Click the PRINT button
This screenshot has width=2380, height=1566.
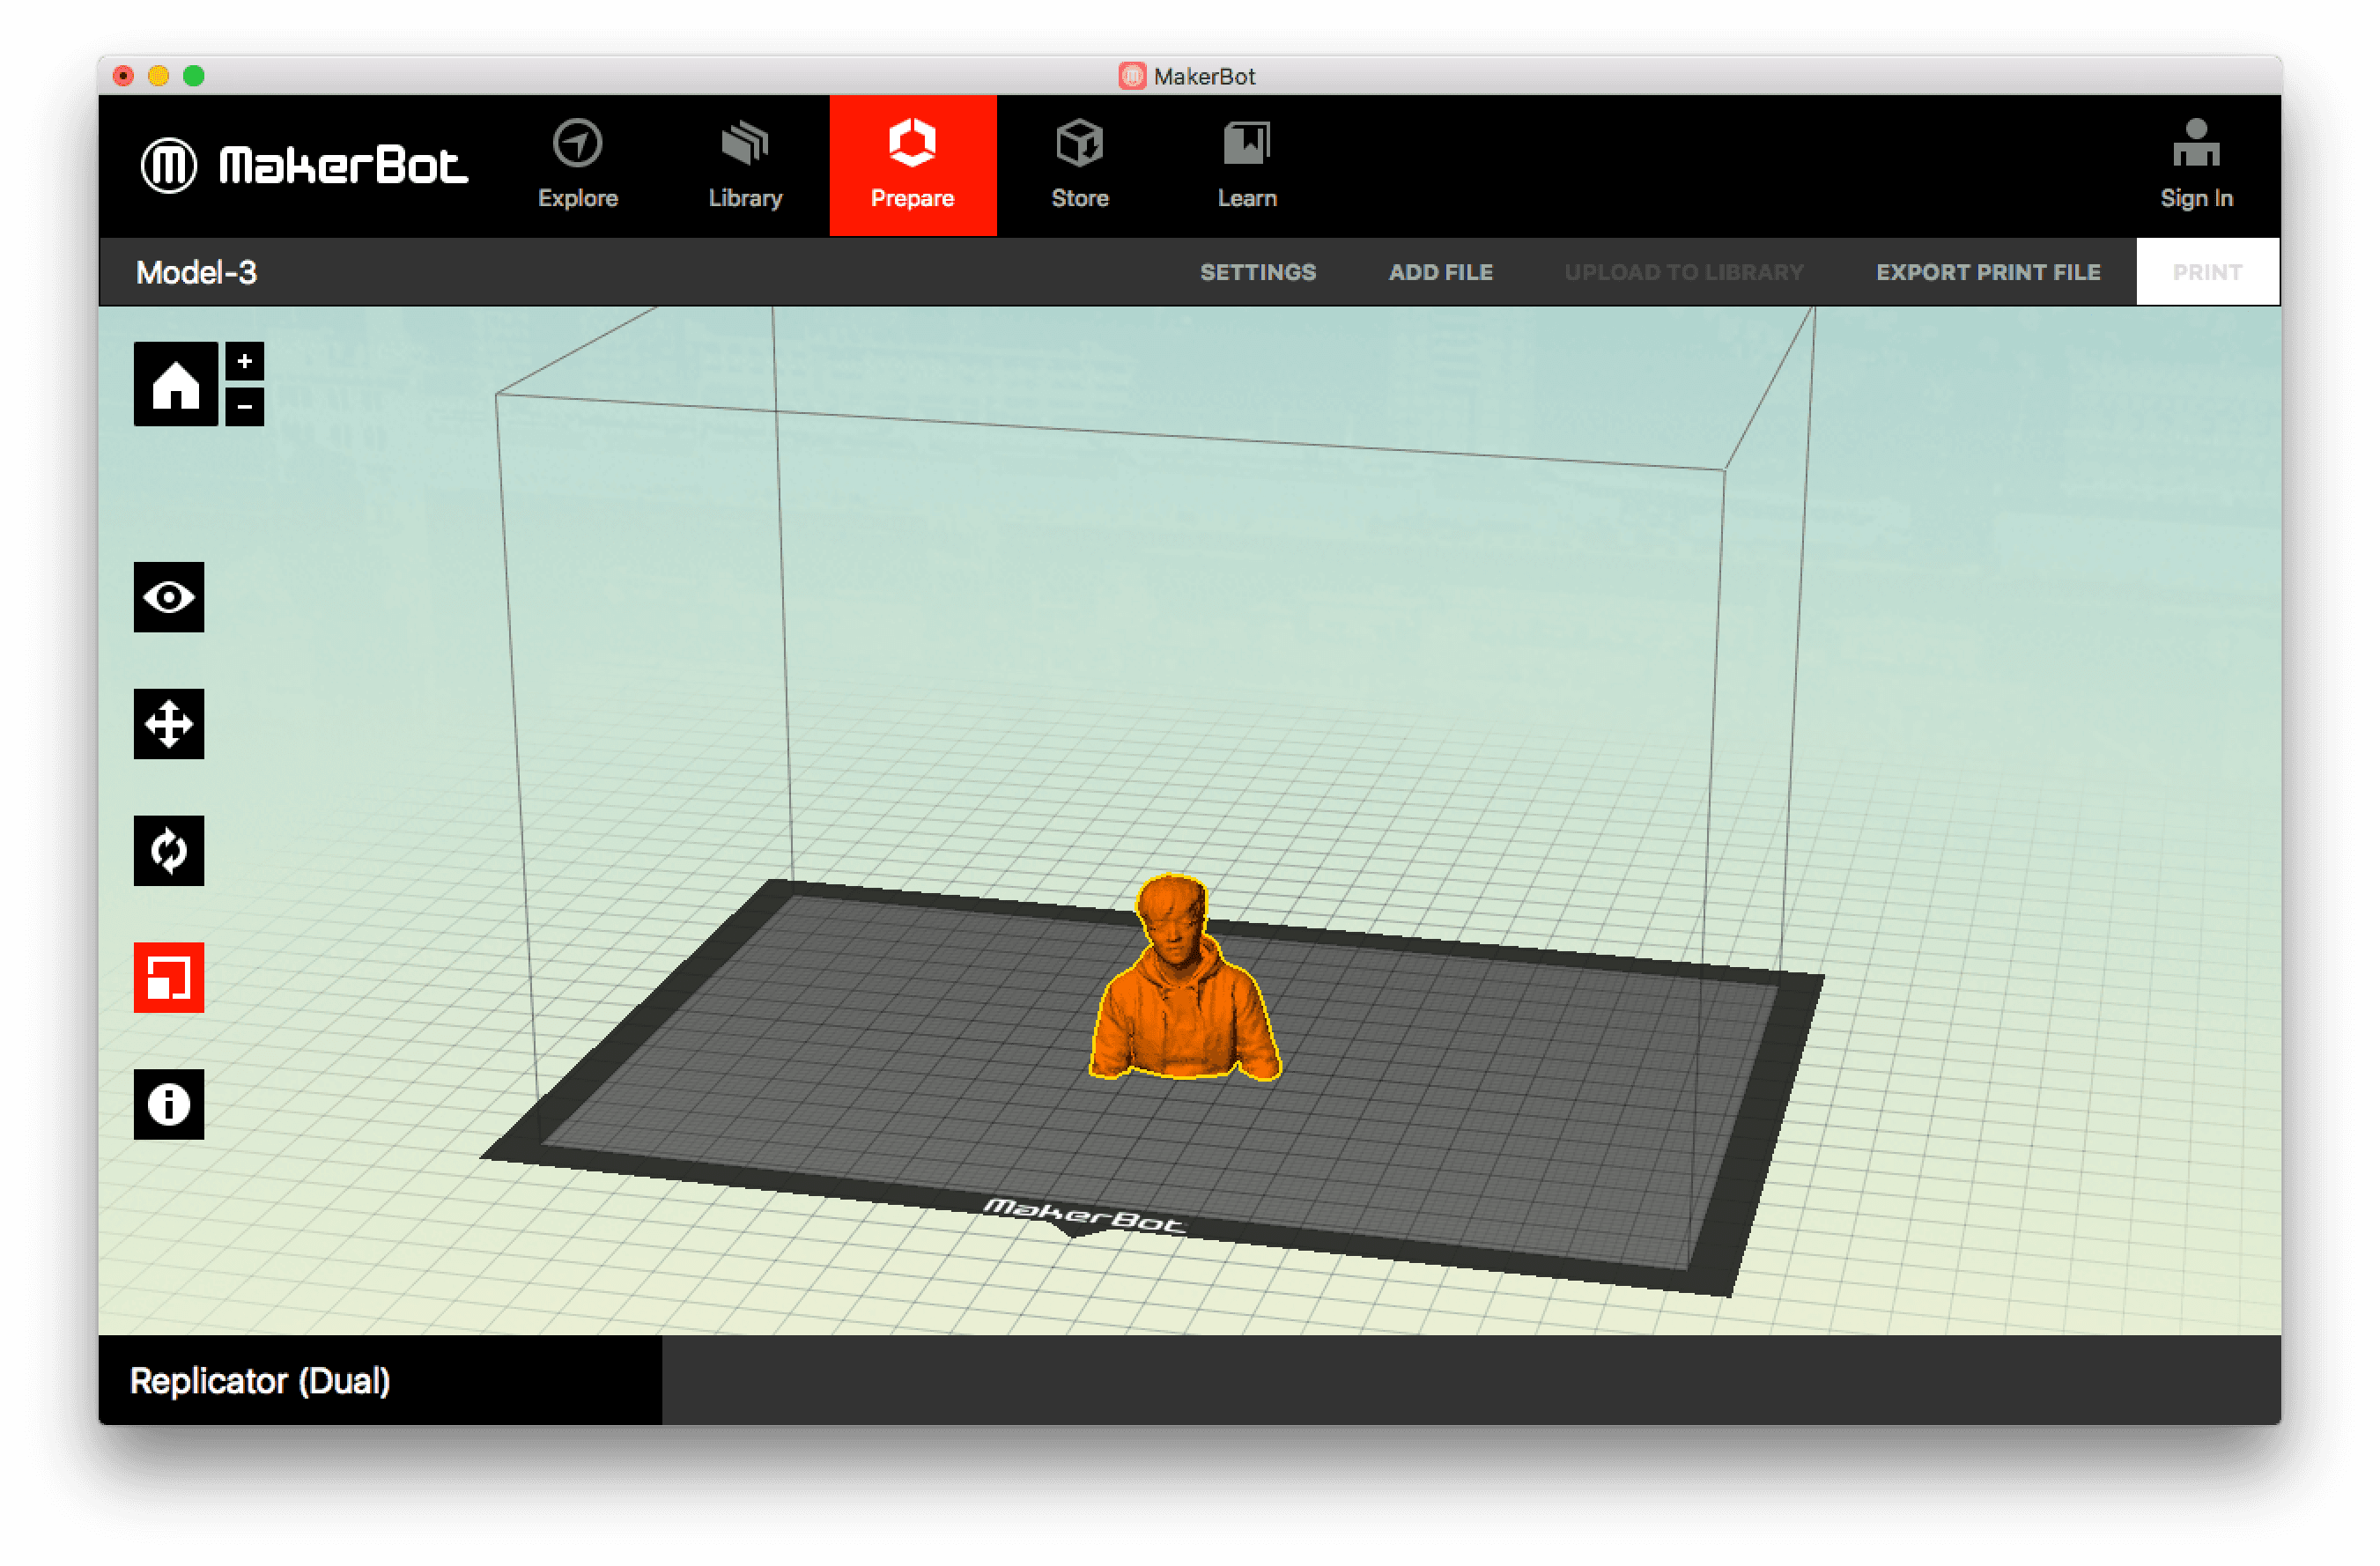click(2208, 272)
